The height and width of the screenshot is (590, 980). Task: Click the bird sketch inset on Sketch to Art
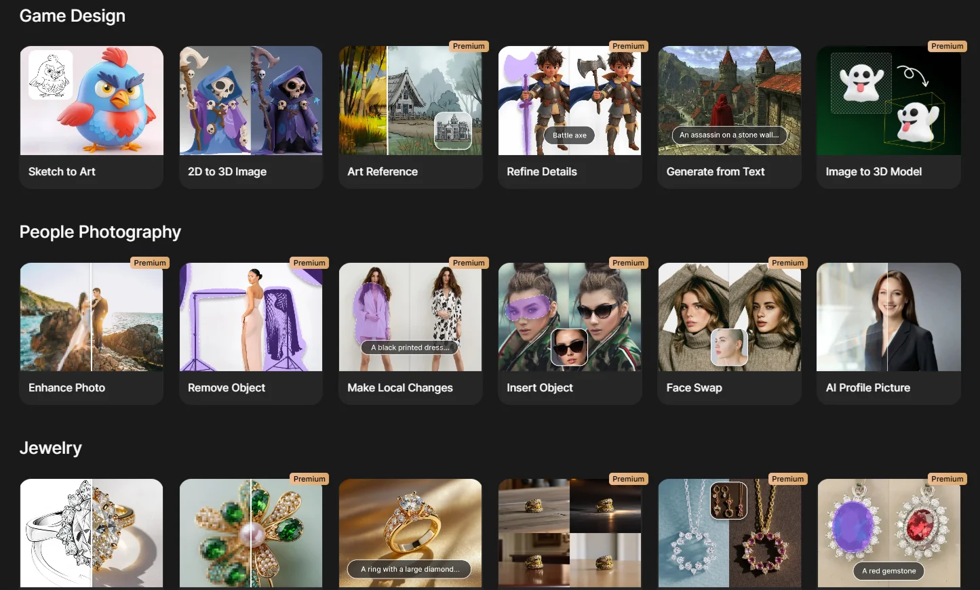point(51,75)
